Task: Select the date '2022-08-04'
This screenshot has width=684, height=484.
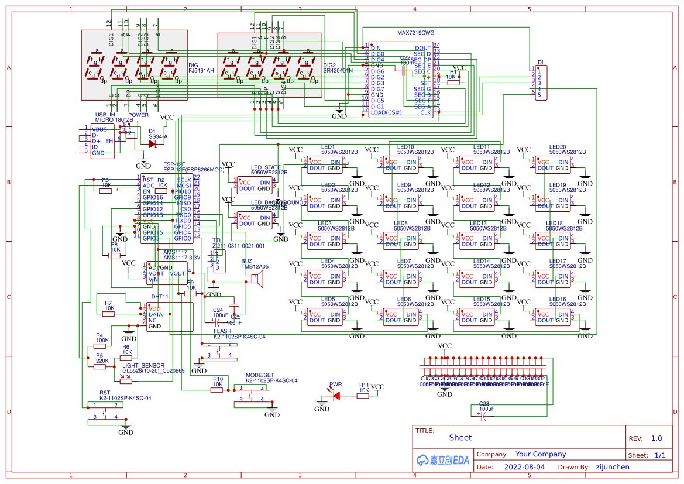Action: coord(524,467)
